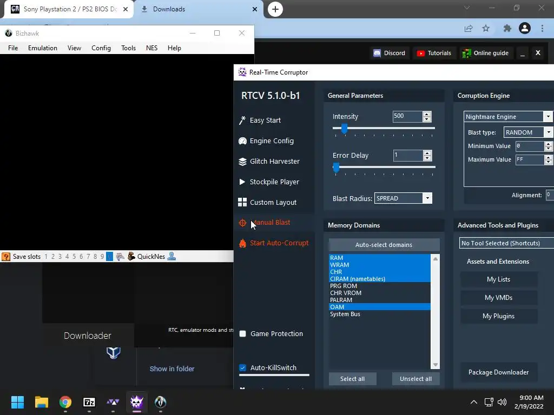The image size is (554, 415).
Task: Click Bizhawk taskbar icon
Action: (160, 402)
